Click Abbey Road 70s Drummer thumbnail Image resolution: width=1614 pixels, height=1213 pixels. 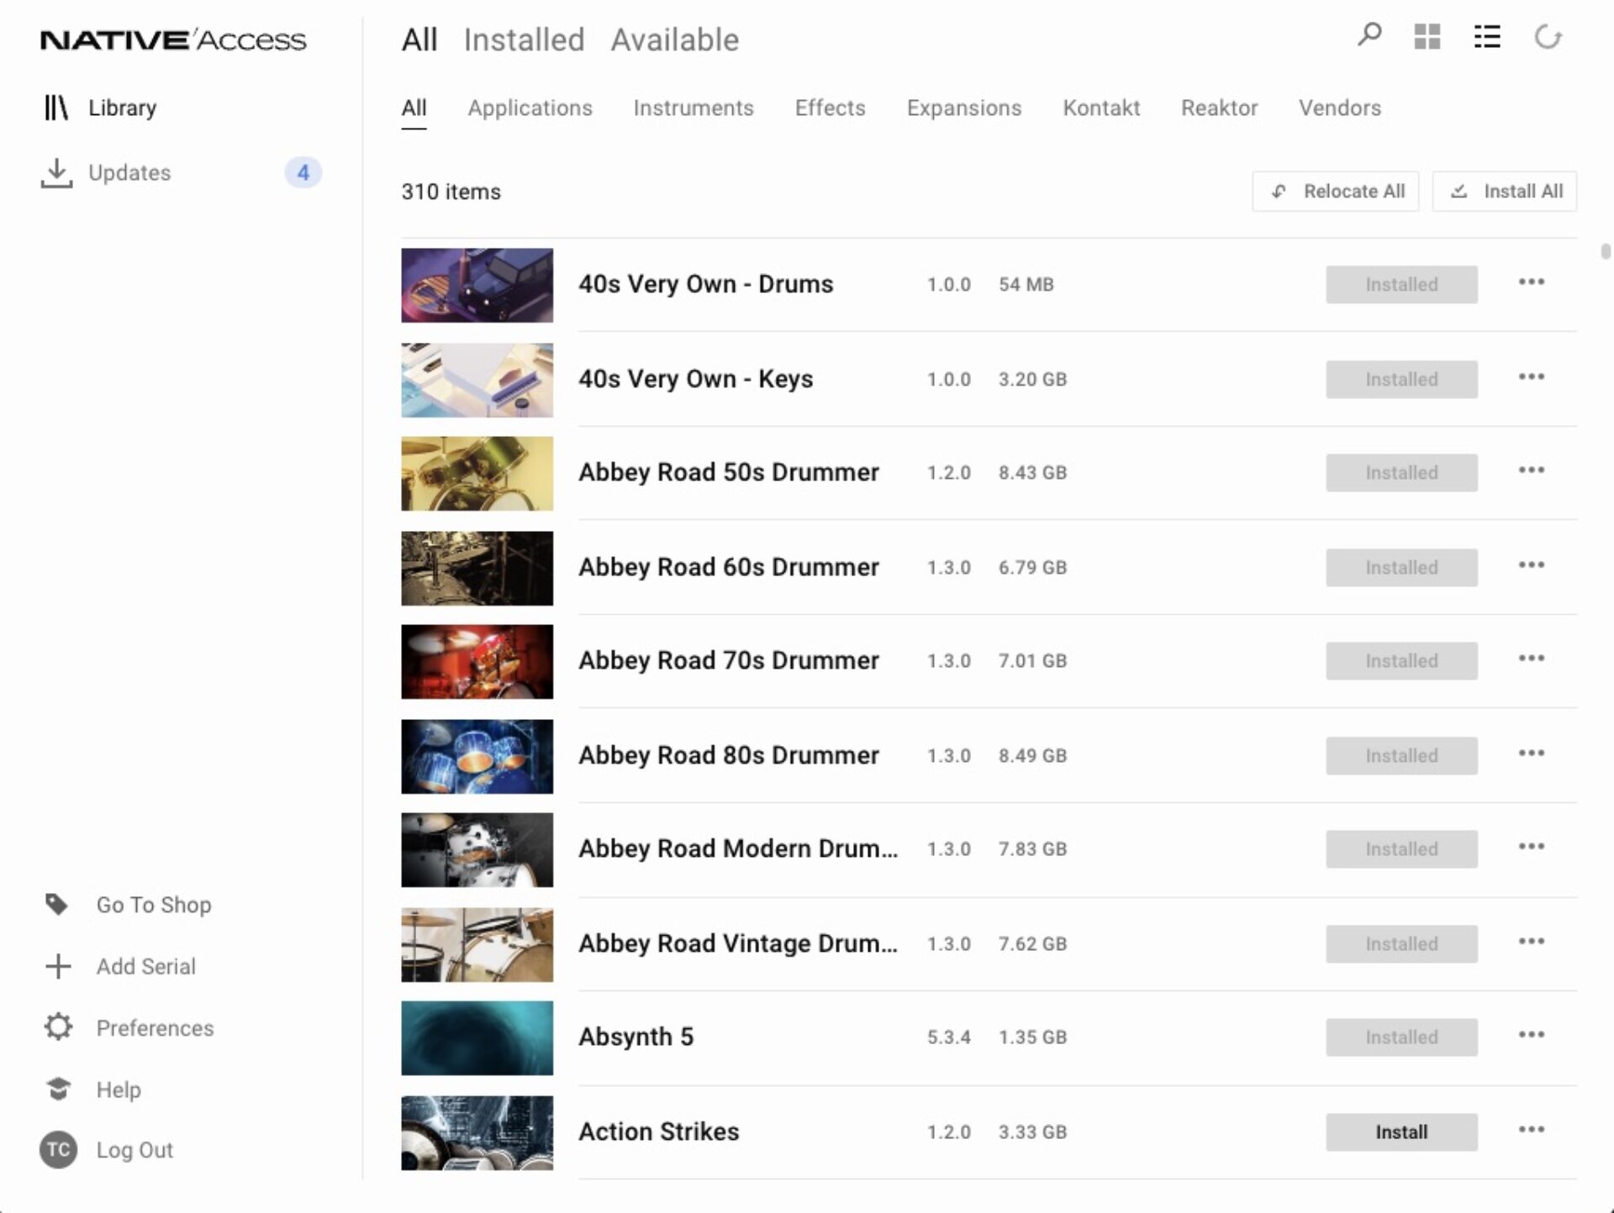(x=477, y=661)
